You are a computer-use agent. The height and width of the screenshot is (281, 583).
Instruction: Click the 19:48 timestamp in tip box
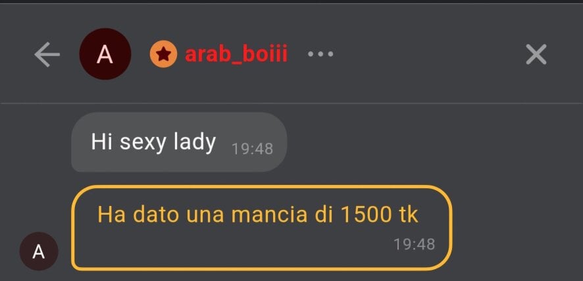point(414,244)
